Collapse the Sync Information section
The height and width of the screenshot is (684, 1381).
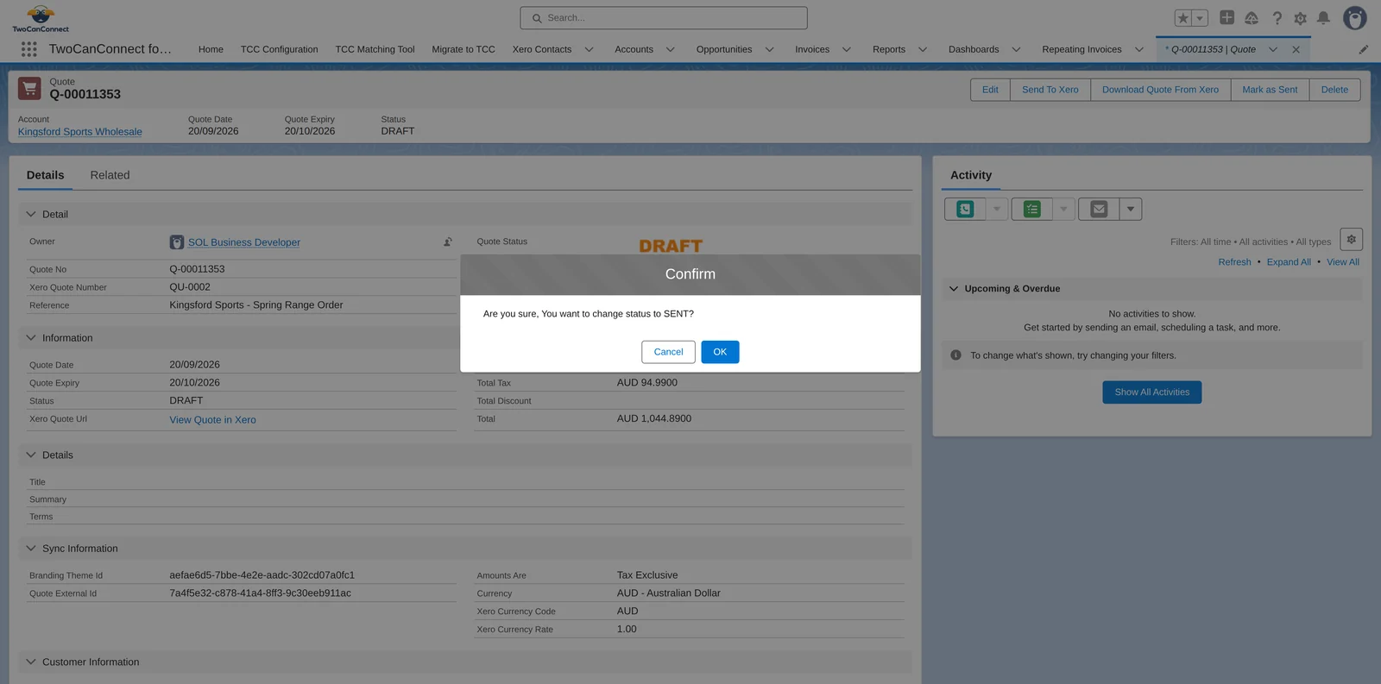(31, 549)
